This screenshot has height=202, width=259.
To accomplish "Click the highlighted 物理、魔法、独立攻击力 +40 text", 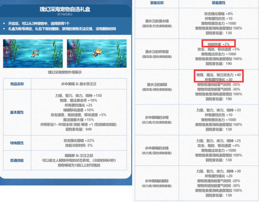I will [219, 75].
